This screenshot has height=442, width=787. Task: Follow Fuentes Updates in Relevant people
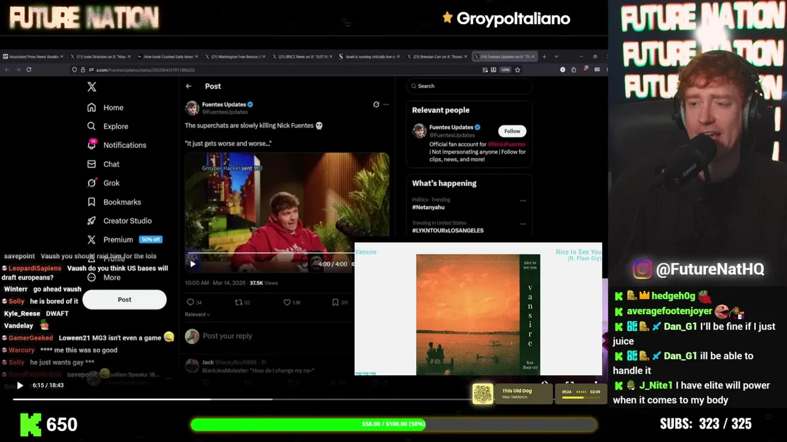tap(512, 131)
